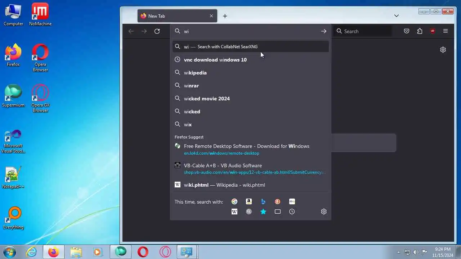Save page to Pocket
461x259 pixels.
pos(407,31)
